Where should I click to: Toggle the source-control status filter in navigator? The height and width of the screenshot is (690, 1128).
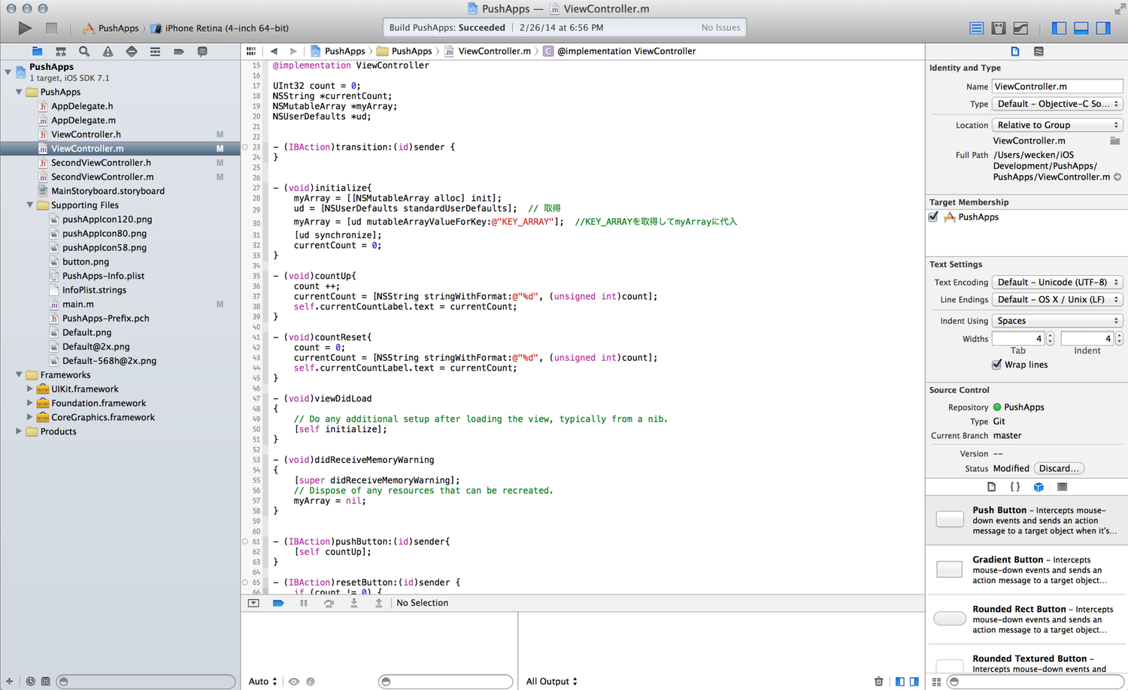coord(45,682)
